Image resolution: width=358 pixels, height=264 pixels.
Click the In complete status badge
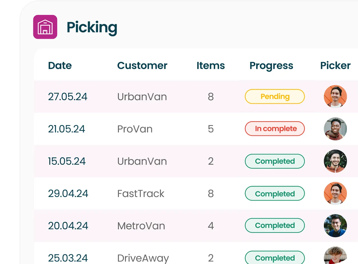(x=275, y=129)
